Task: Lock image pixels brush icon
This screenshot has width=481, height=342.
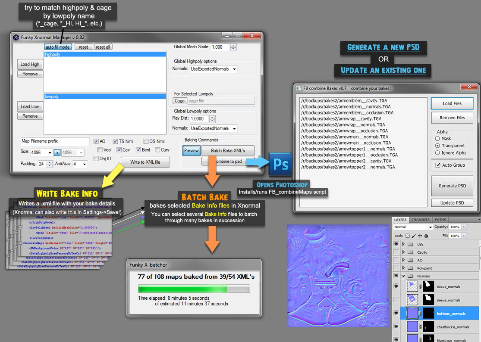Action: pyautogui.click(x=414, y=236)
